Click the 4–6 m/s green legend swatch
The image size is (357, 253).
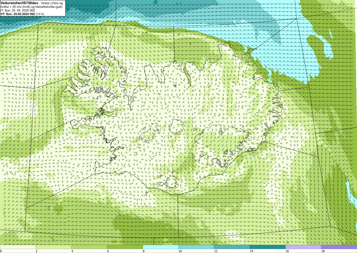click(89, 247)
